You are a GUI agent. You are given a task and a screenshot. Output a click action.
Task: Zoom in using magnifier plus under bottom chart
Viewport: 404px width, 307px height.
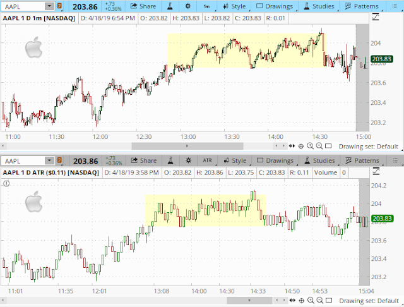click(x=311, y=300)
